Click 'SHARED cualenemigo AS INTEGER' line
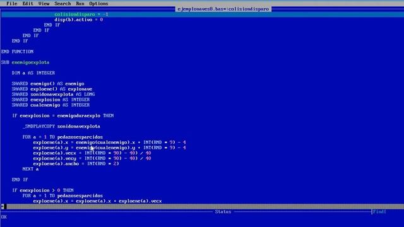Screen dimensions: 404x227 50,105
